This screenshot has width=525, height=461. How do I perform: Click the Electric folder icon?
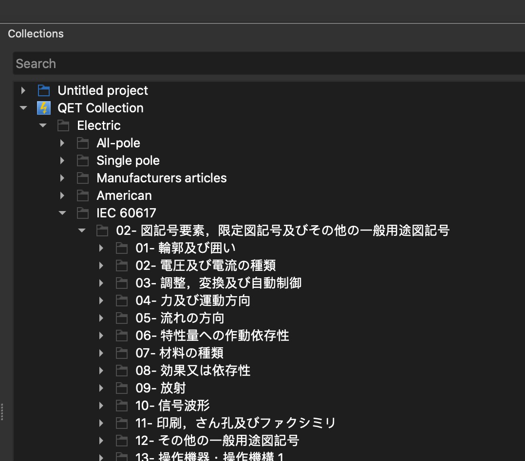[63, 125]
